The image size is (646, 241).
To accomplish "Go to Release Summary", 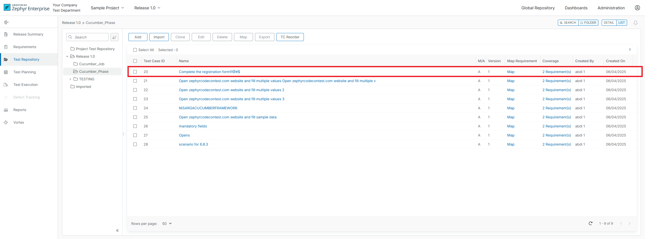I will (28, 34).
